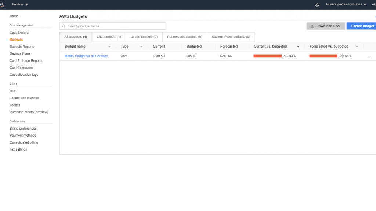
Task: Click the Download CSV button
Action: pyautogui.click(x=326, y=26)
